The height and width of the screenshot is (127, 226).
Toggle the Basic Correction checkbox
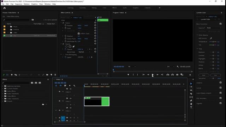tap(220, 24)
